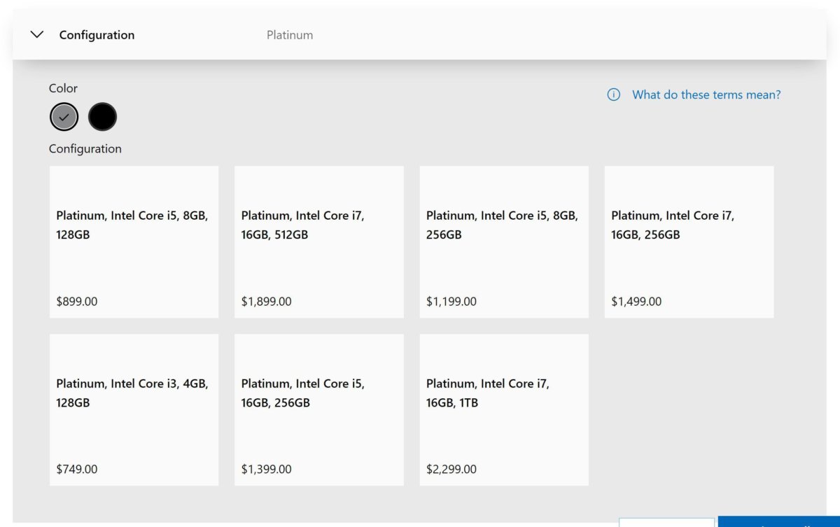Select the Platinum color swatch
The image size is (840, 527).
64,117
